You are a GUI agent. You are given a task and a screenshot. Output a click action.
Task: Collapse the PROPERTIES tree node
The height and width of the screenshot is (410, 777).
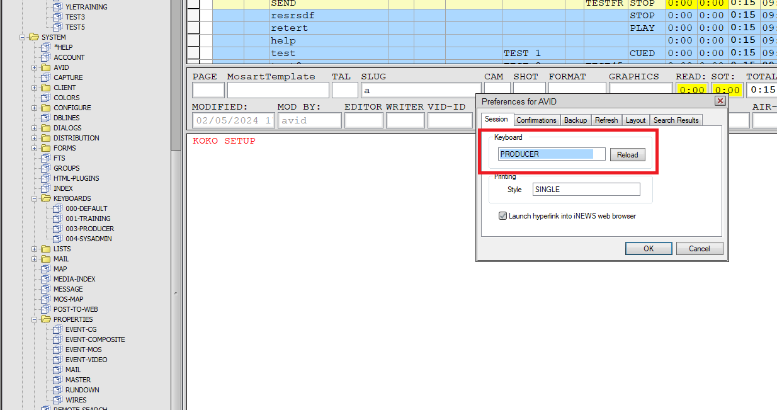click(35, 319)
